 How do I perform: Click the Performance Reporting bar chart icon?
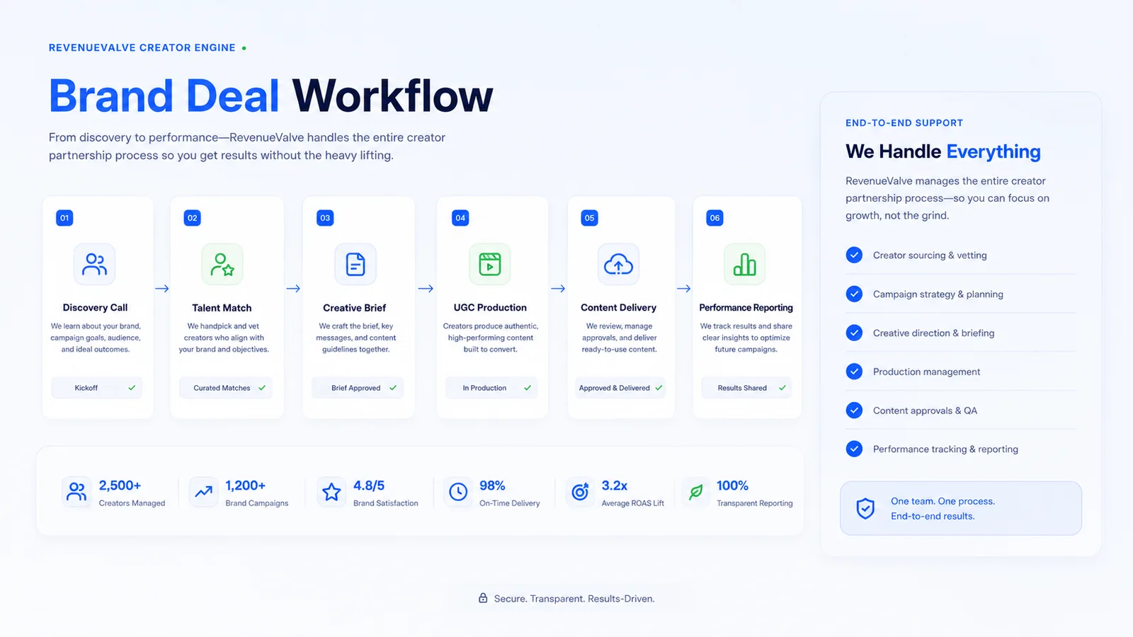tap(744, 264)
